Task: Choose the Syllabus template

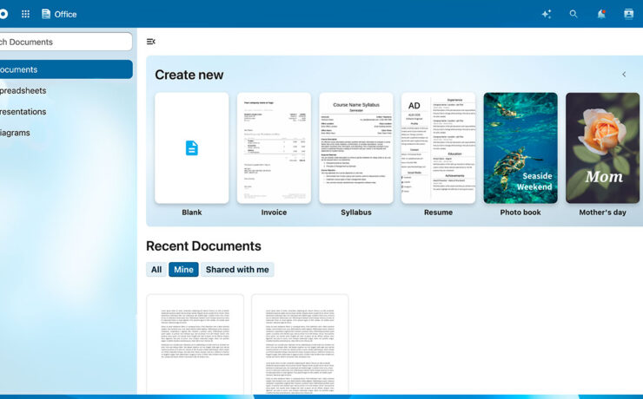Action: coord(356,147)
